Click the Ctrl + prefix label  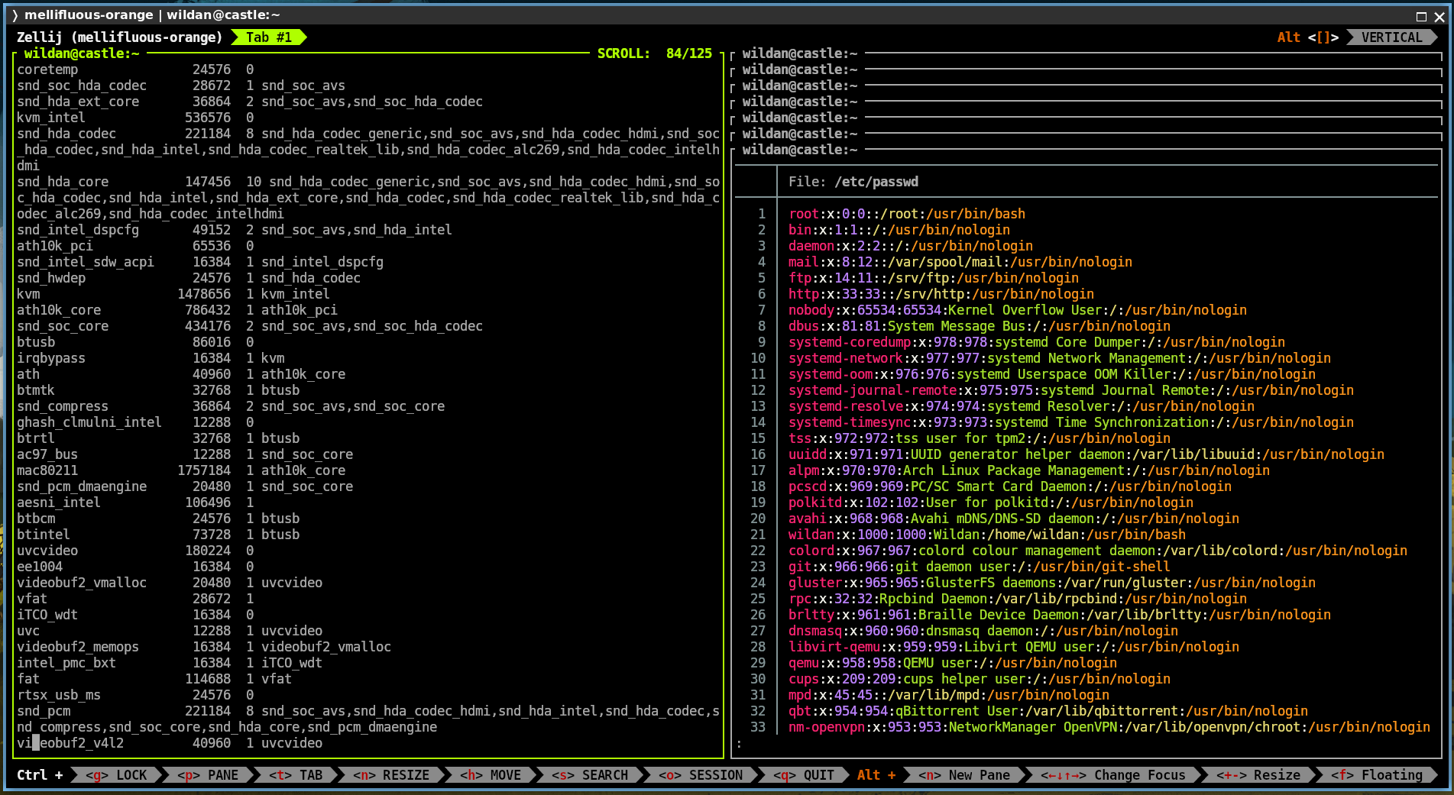tap(40, 775)
